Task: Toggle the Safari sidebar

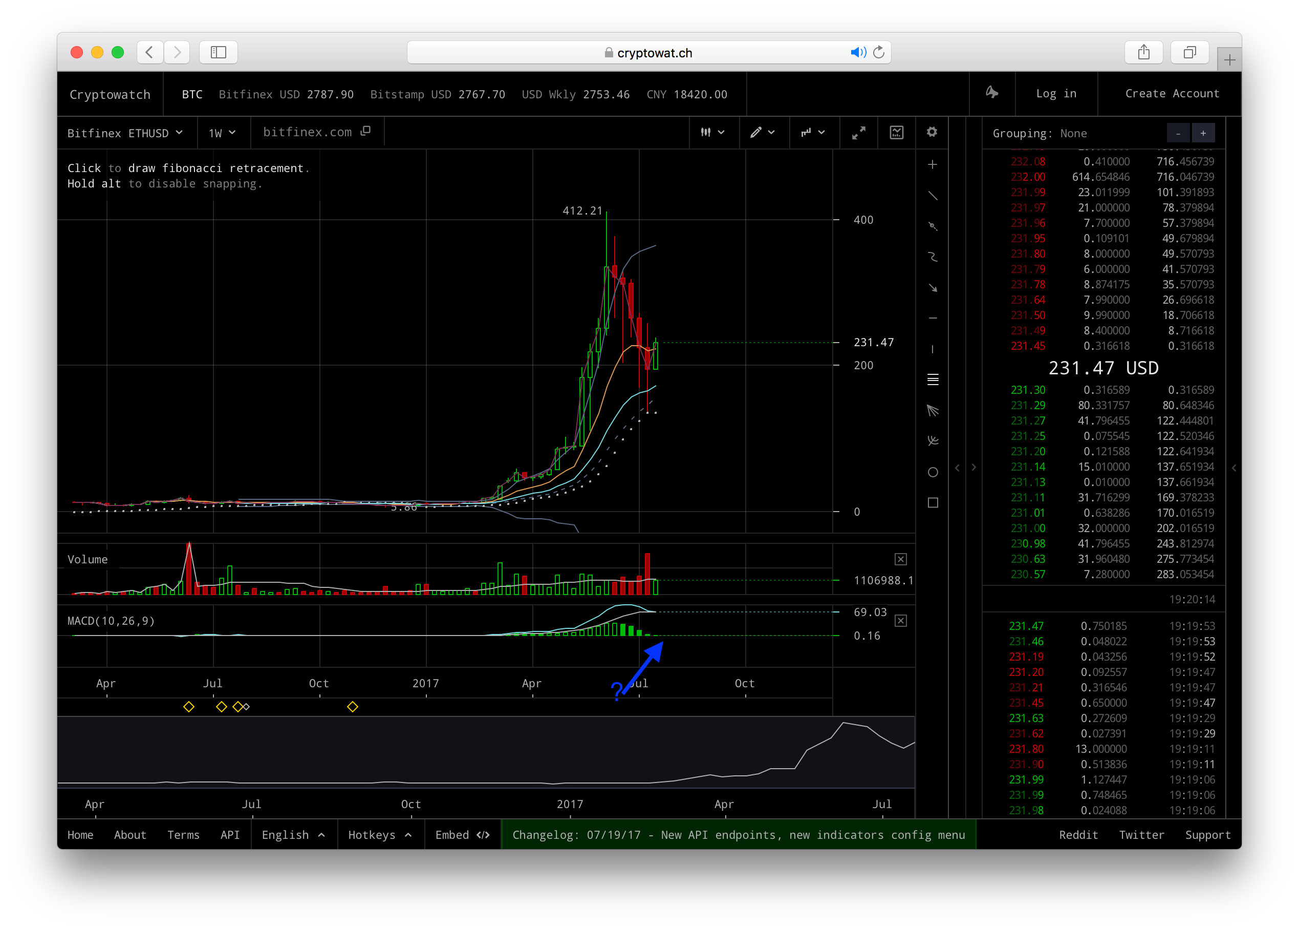Action: coord(218,52)
